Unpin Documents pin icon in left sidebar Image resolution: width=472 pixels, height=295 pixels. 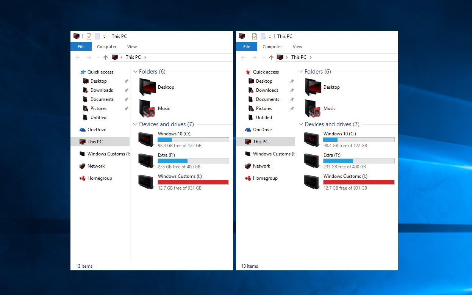[127, 99]
